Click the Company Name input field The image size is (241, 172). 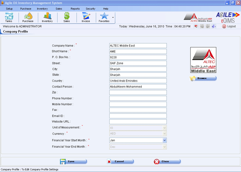(138, 46)
